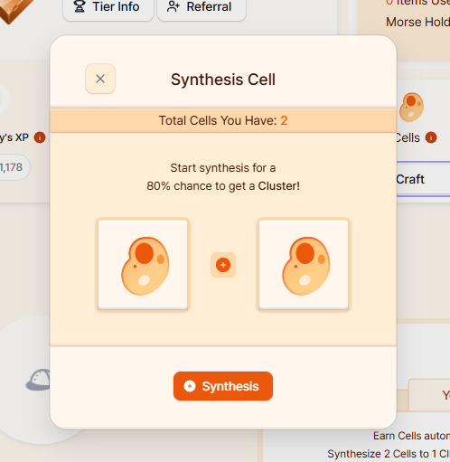This screenshot has width=450, height=462.
Task: Open the info icon beside XP label
Action: point(40,137)
